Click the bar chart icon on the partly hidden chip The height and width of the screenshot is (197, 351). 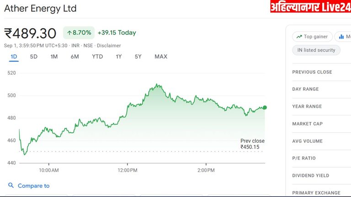click(341, 37)
